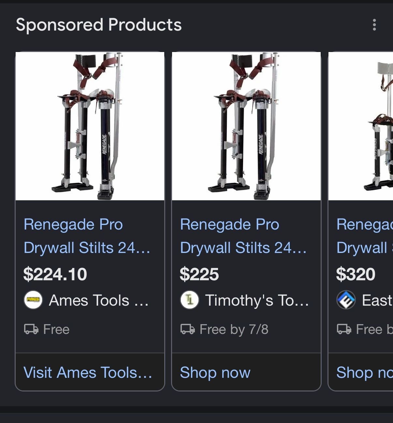Open the third partially visible stilts image

point(361,126)
